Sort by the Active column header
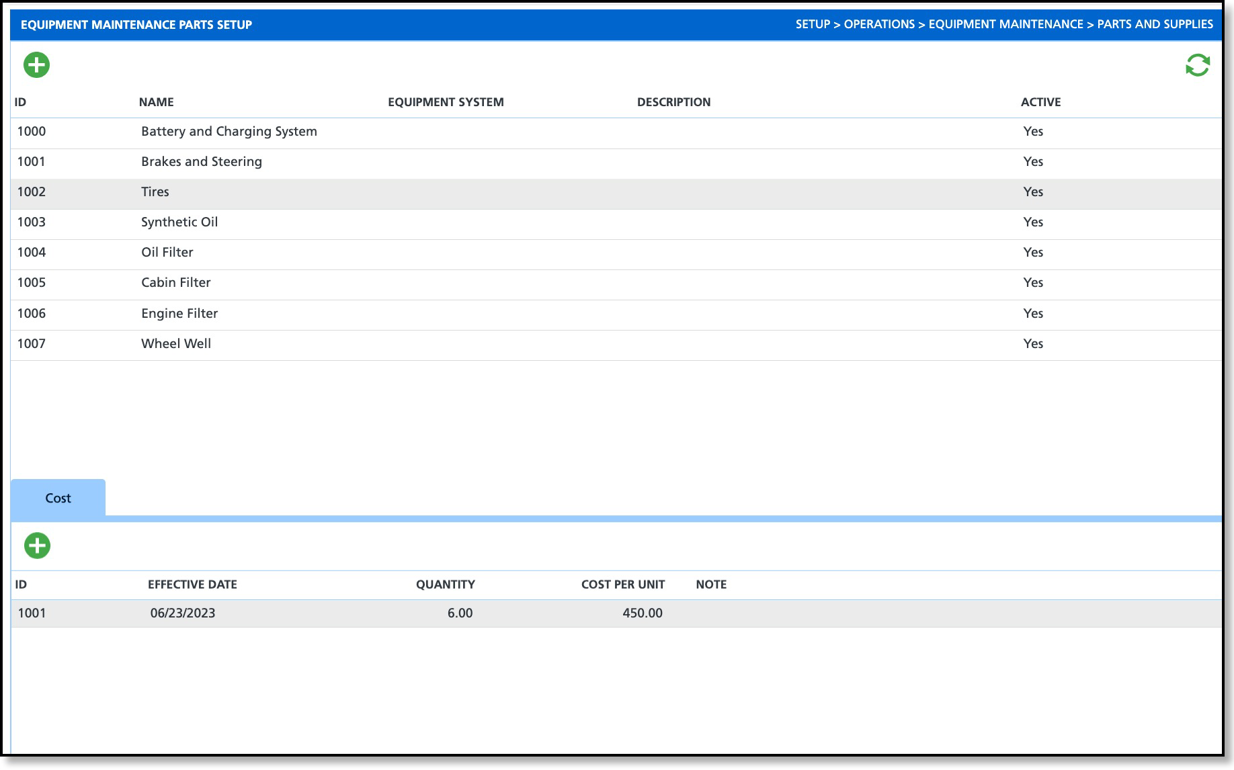The height and width of the screenshot is (770, 1234). (x=1040, y=102)
